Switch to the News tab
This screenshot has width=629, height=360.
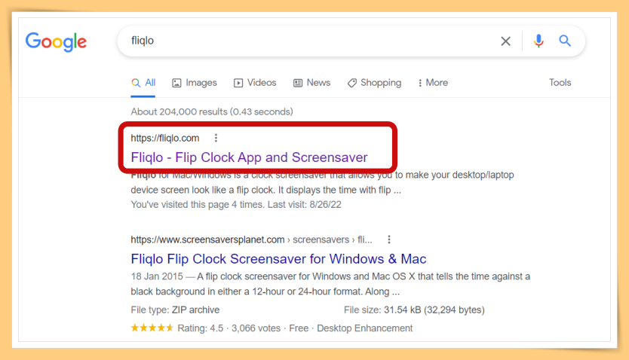click(x=311, y=83)
